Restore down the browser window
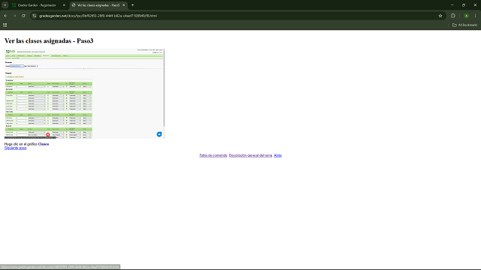This screenshot has height=270, width=481. [464, 5]
